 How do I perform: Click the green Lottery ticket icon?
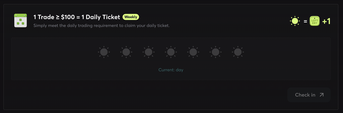point(315,21)
